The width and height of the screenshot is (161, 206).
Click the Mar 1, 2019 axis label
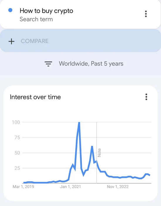(23, 187)
